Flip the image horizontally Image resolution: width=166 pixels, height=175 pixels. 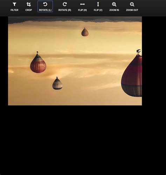(82, 7)
